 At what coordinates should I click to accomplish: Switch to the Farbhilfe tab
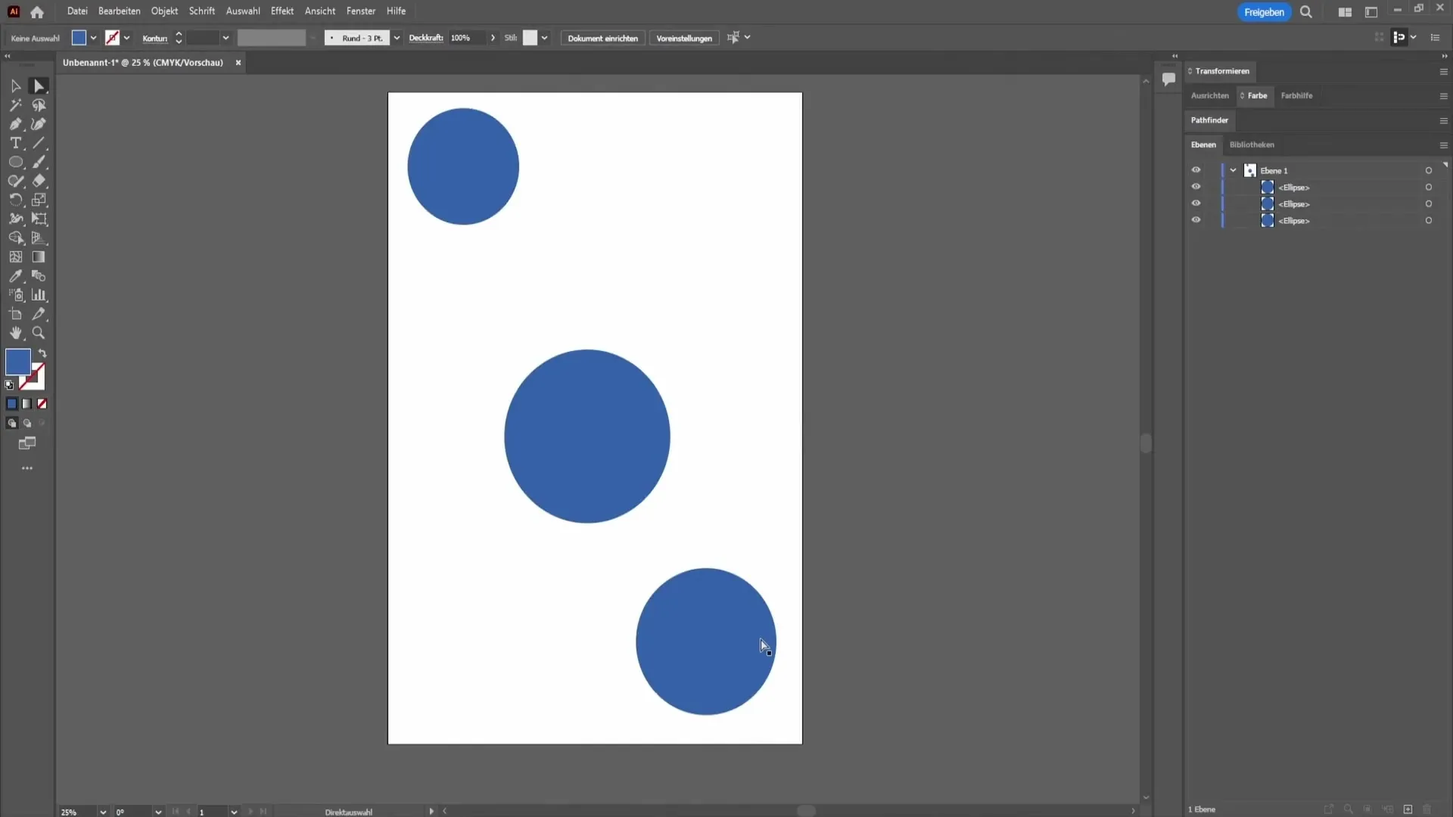pyautogui.click(x=1296, y=96)
